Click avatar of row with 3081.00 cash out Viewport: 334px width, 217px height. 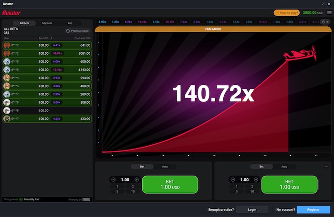point(7,53)
